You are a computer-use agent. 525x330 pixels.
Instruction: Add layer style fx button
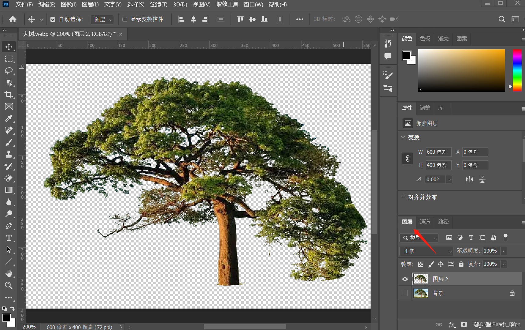coord(452,324)
